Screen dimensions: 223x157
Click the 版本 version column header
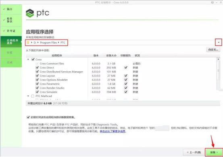click(x=96, y=56)
